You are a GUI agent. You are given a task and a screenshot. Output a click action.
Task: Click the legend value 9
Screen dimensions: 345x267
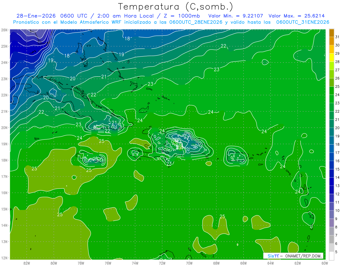[x=336, y=219]
